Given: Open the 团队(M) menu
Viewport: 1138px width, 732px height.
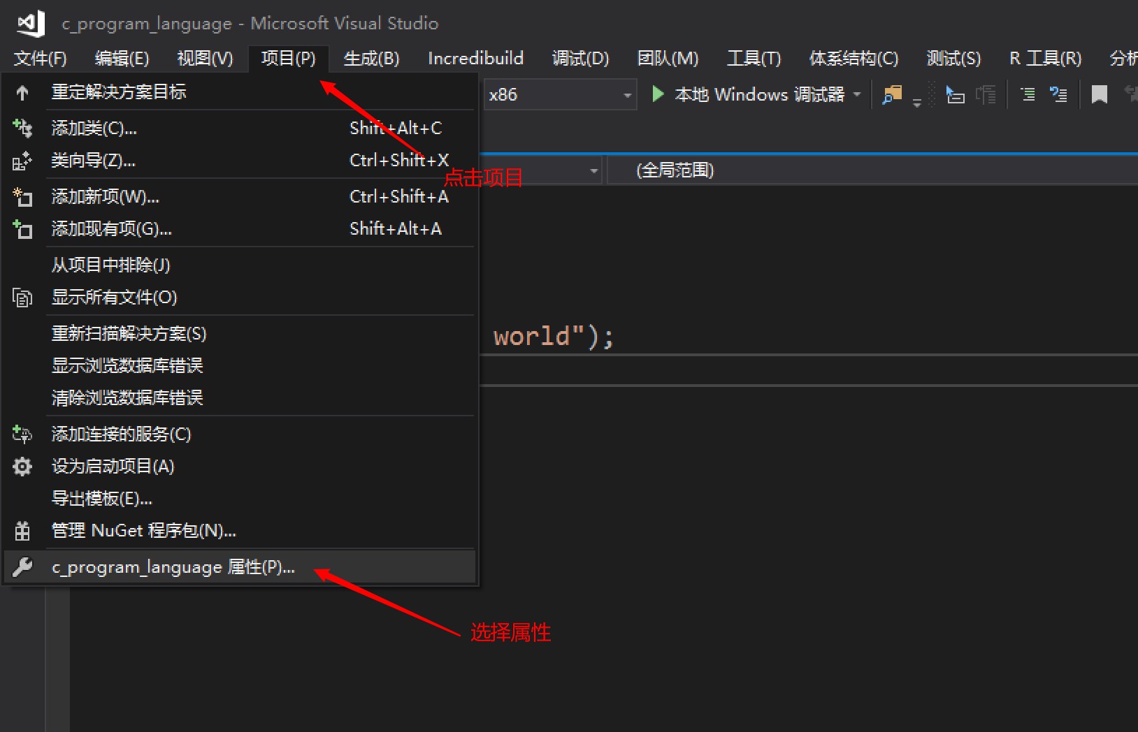Looking at the screenshot, I should [x=668, y=58].
